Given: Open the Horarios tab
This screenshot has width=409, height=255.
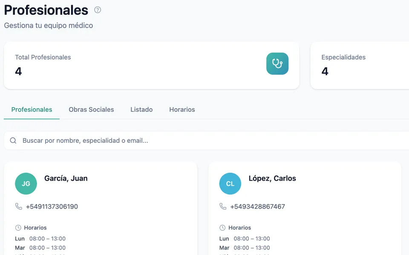Looking at the screenshot, I should [x=182, y=110].
